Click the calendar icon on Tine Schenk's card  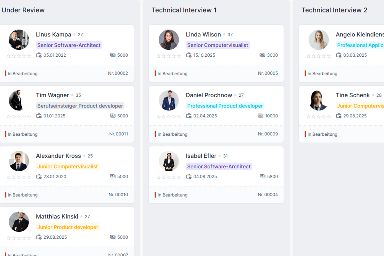pos(339,116)
